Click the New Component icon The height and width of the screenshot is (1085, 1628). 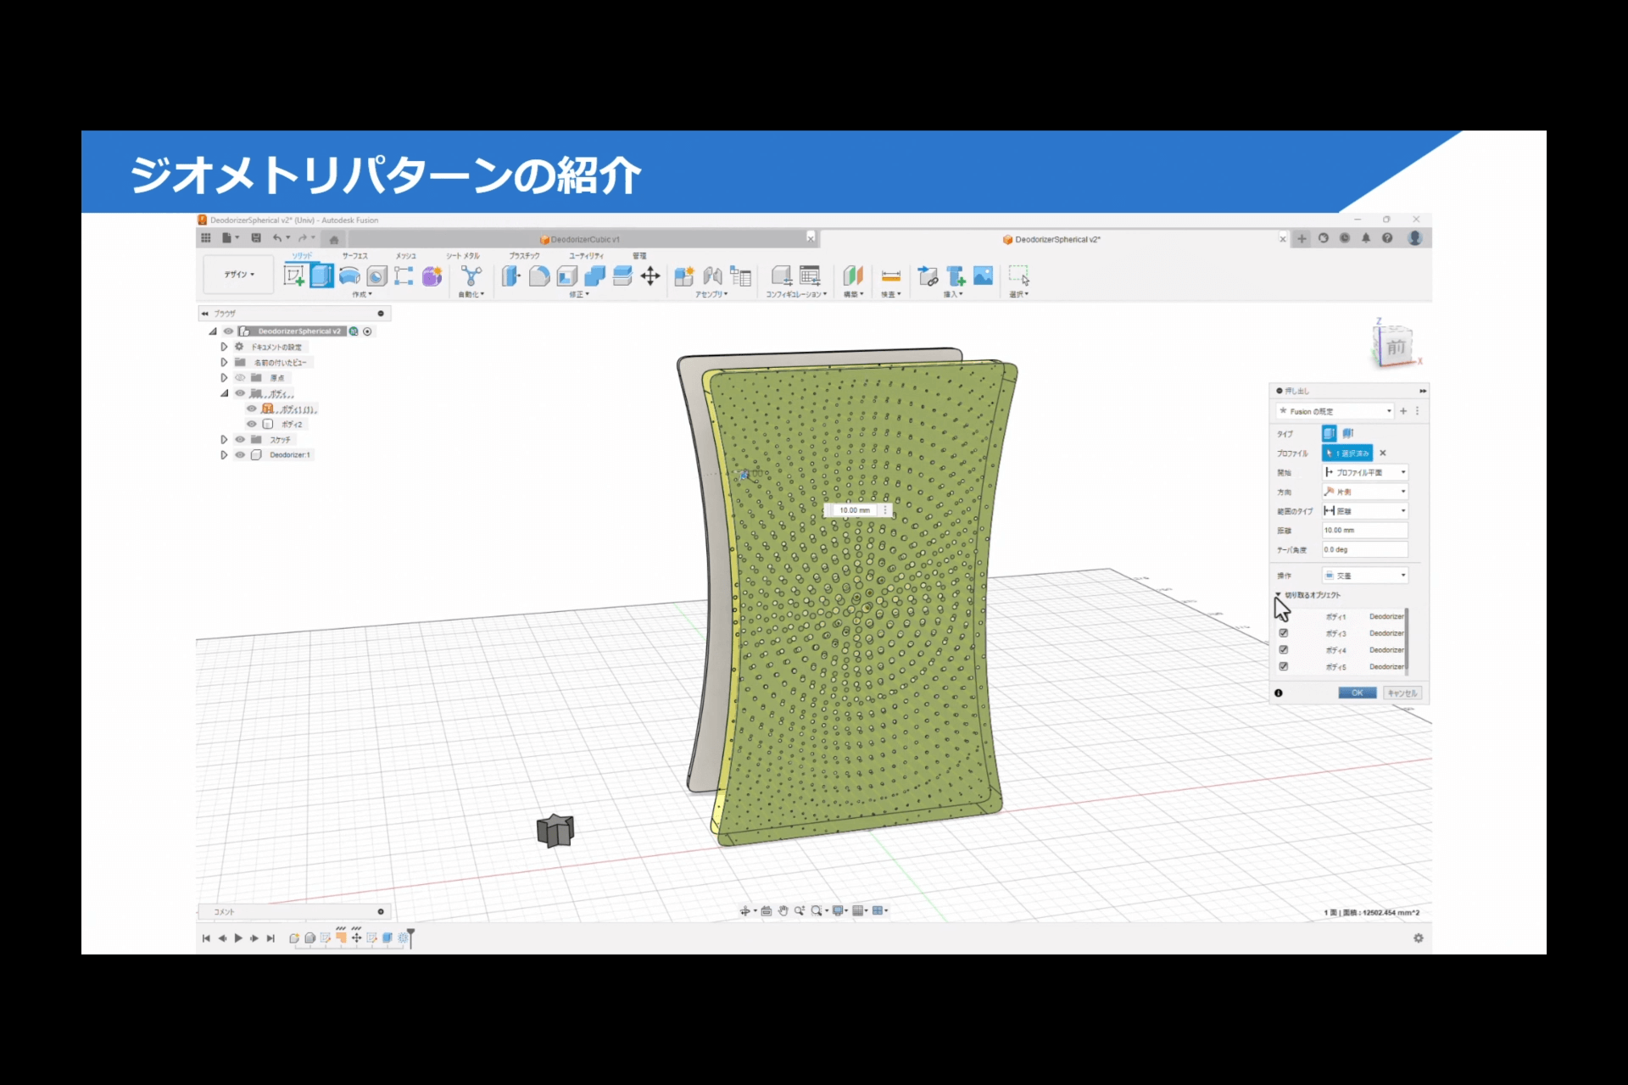click(684, 275)
